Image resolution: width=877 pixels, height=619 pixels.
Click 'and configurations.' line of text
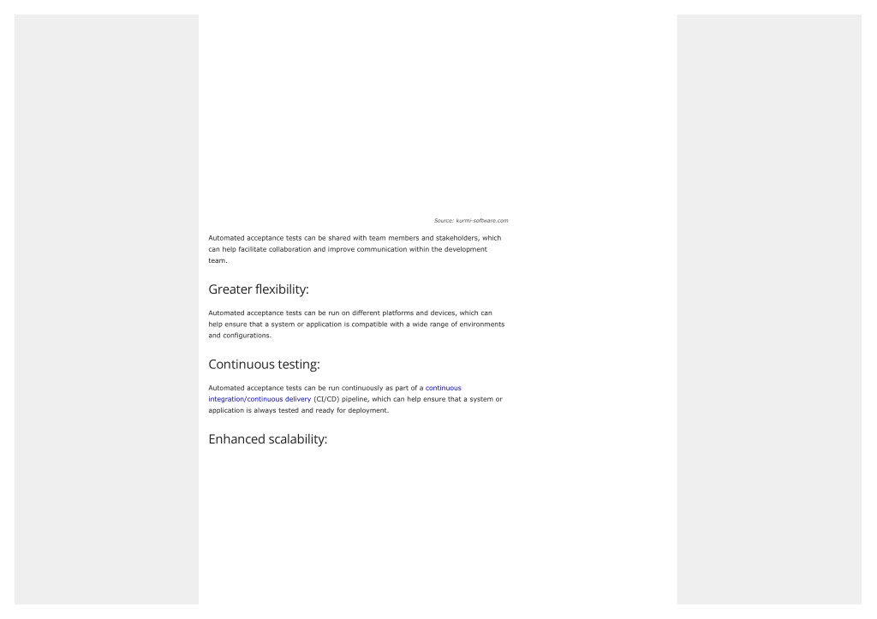[x=240, y=335]
